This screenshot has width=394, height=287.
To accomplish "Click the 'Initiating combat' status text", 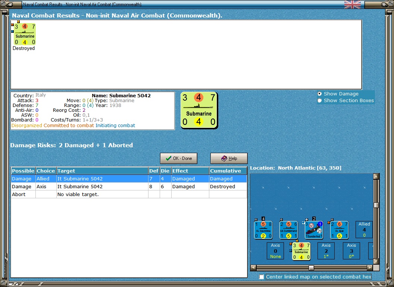I will (115, 125).
